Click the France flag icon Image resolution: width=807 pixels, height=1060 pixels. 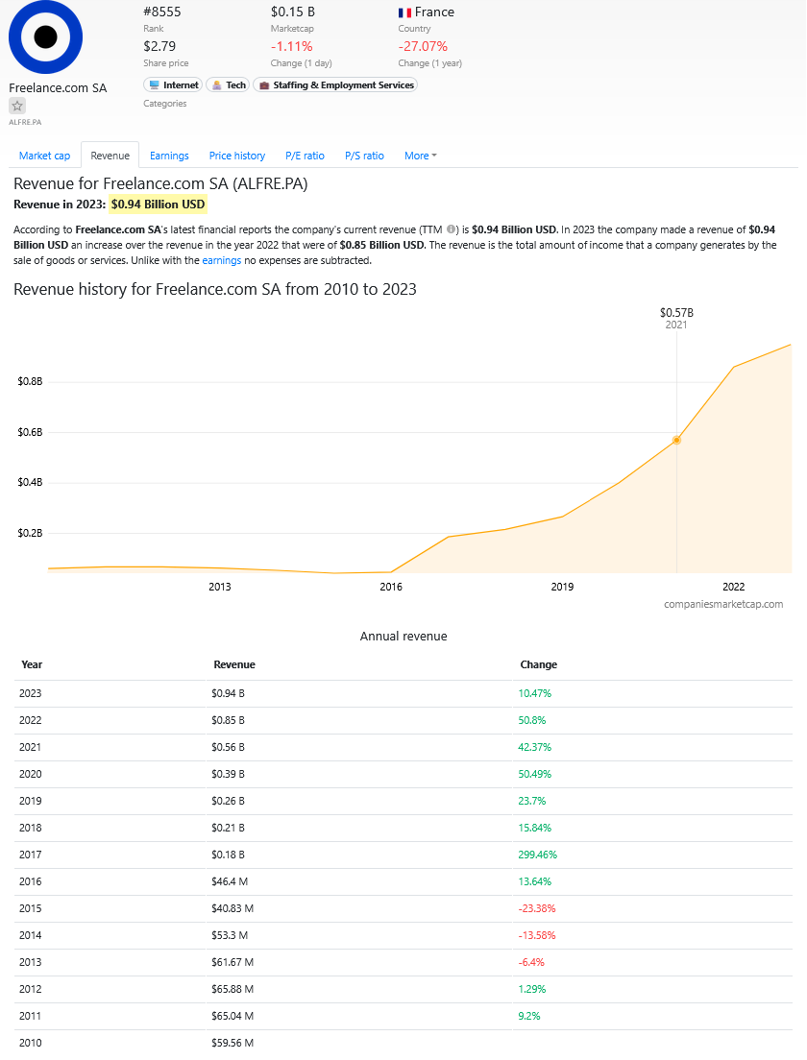pos(404,12)
